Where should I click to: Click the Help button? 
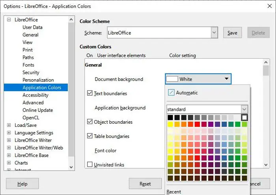tap(22, 184)
